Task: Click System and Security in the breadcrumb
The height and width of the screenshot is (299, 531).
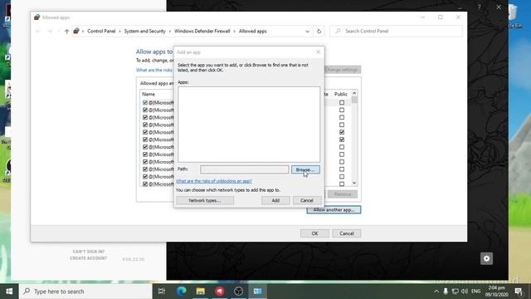Action: (x=144, y=32)
